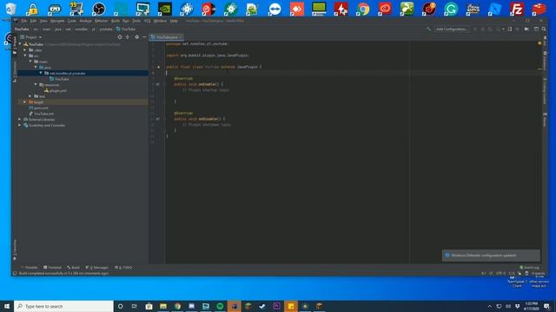556x312 pixels.
Task: Open the Refactor menu
Action: click(101, 21)
